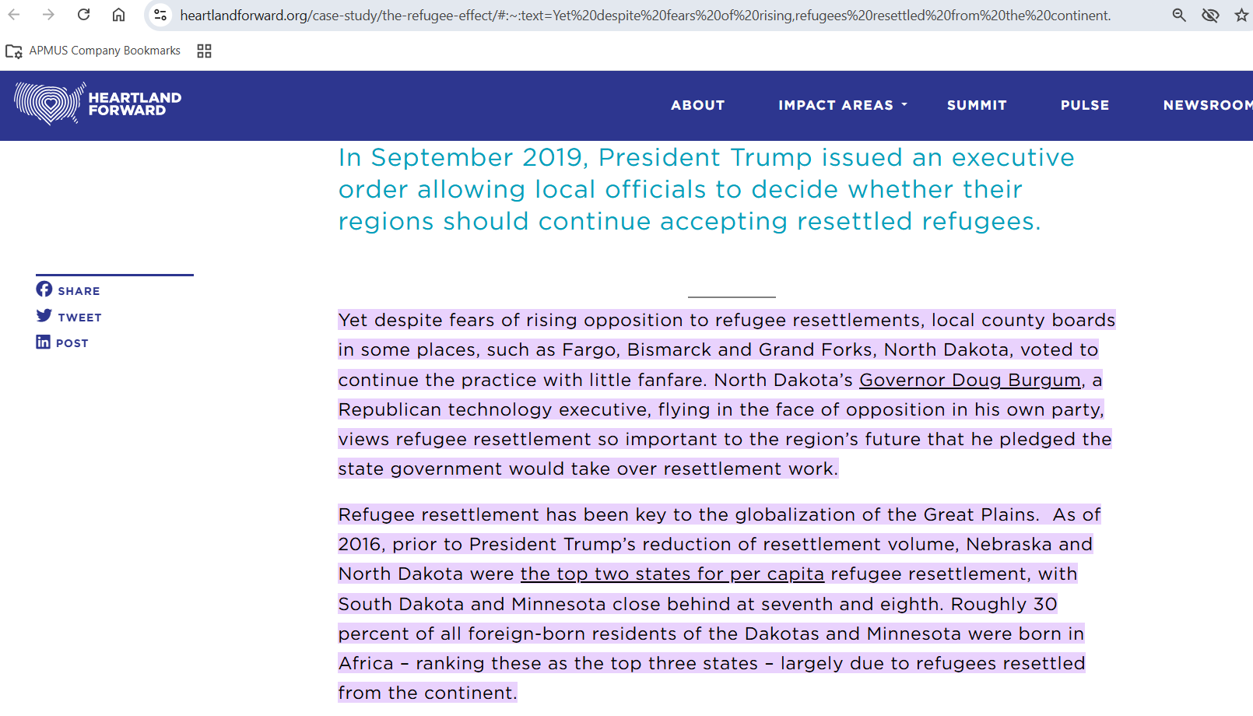Expand the Impact Areas dropdown
This screenshot has width=1253, height=716.
click(x=843, y=105)
